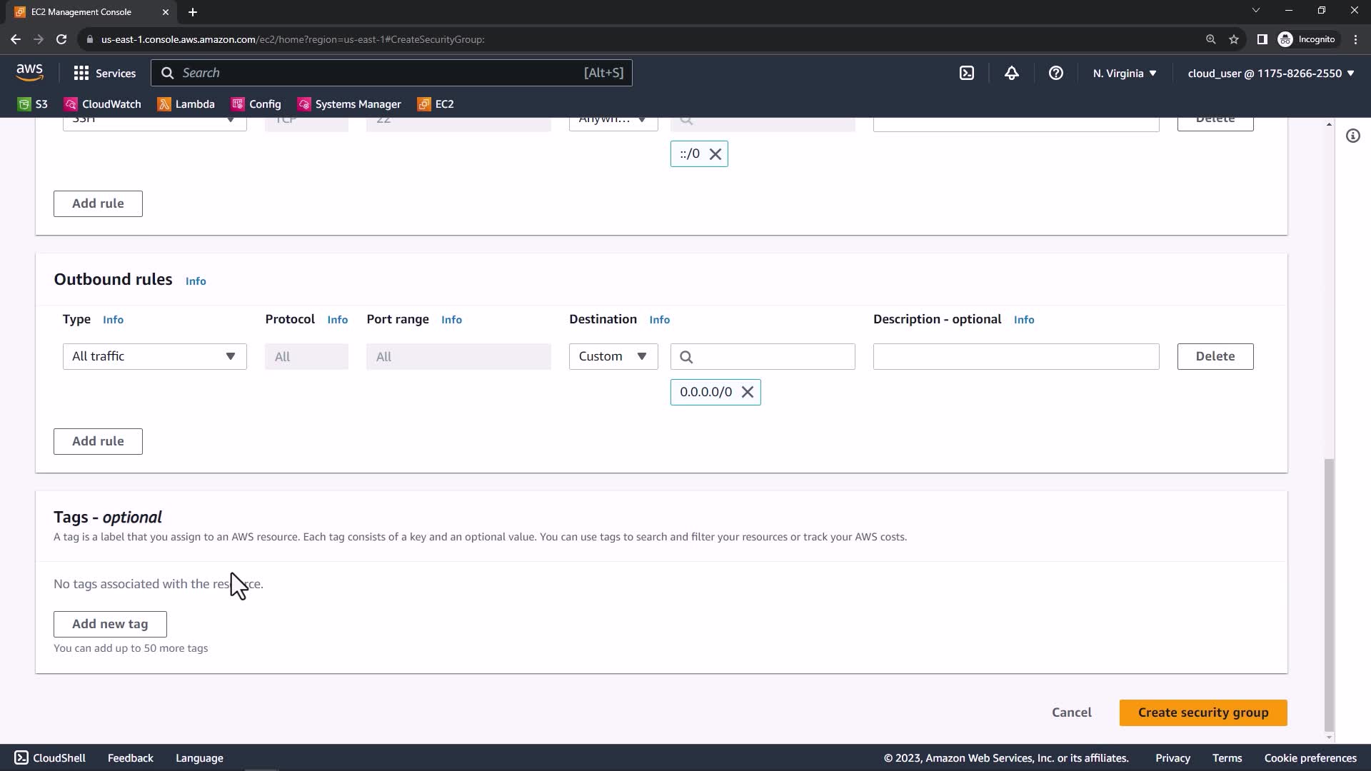Open the notifications bell
The image size is (1371, 771).
1011,73
